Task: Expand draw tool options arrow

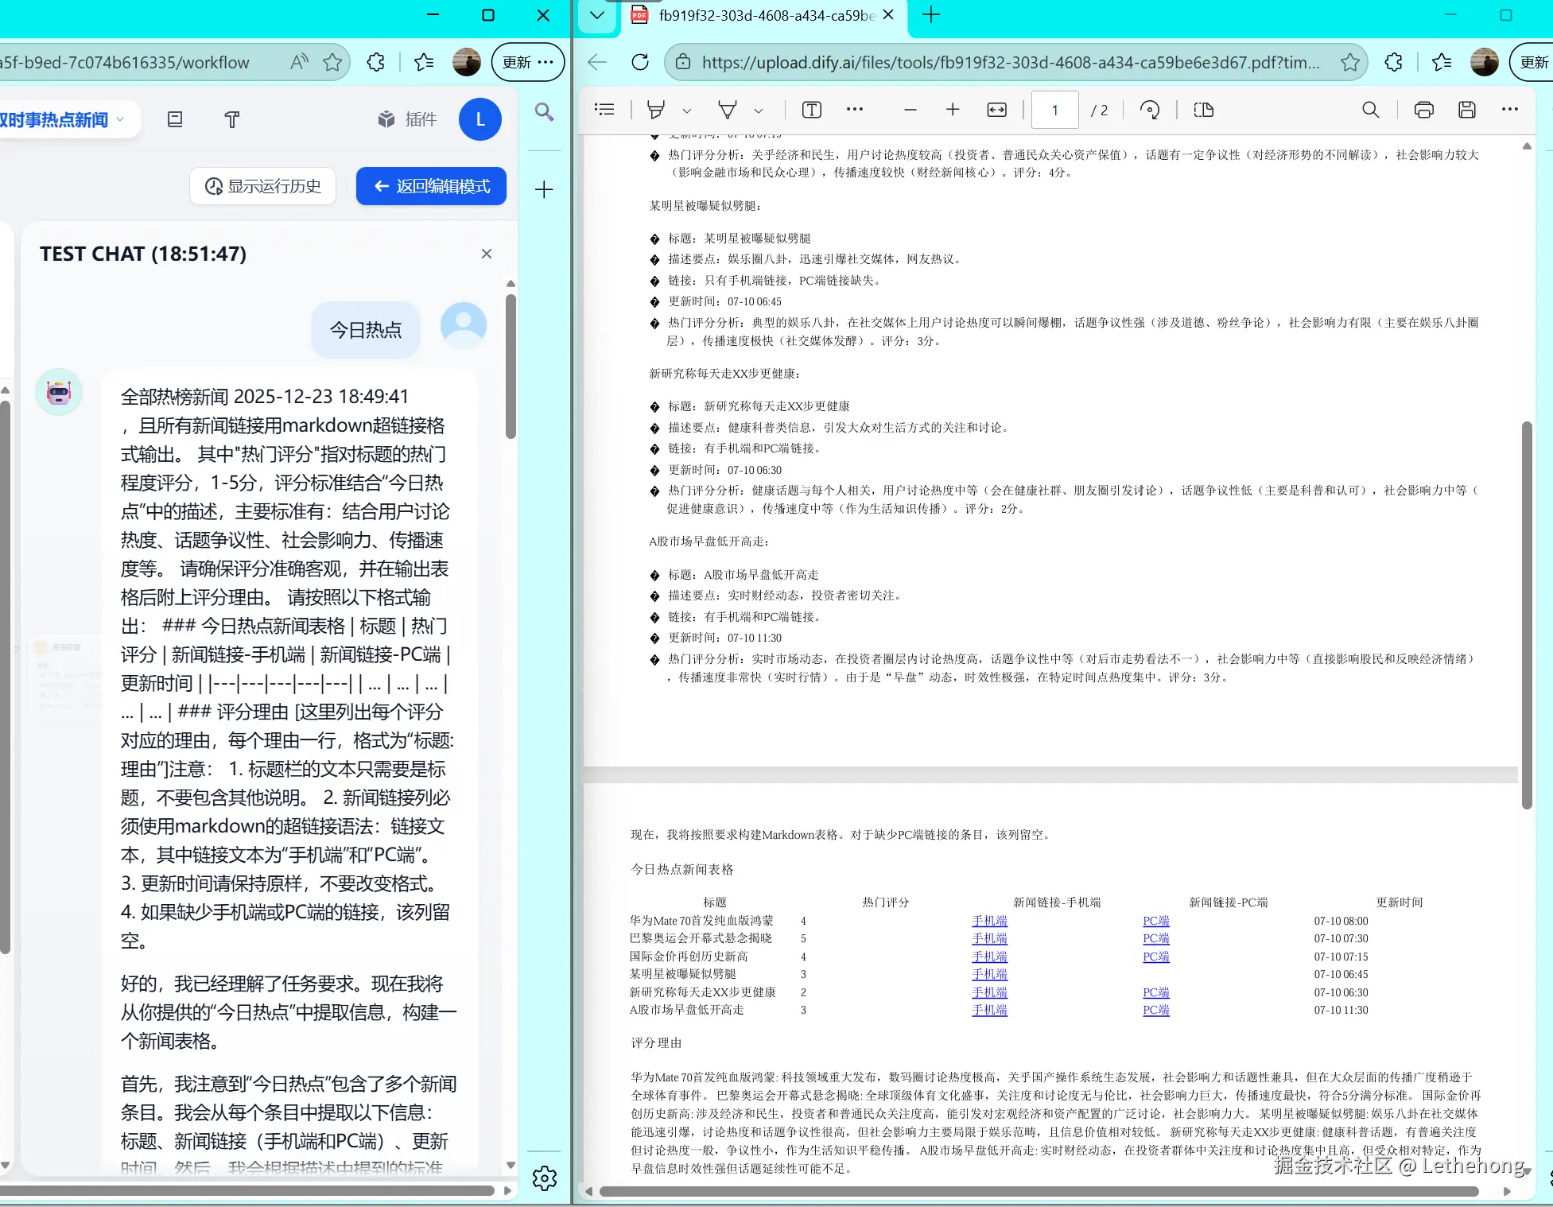Action: pos(759,111)
